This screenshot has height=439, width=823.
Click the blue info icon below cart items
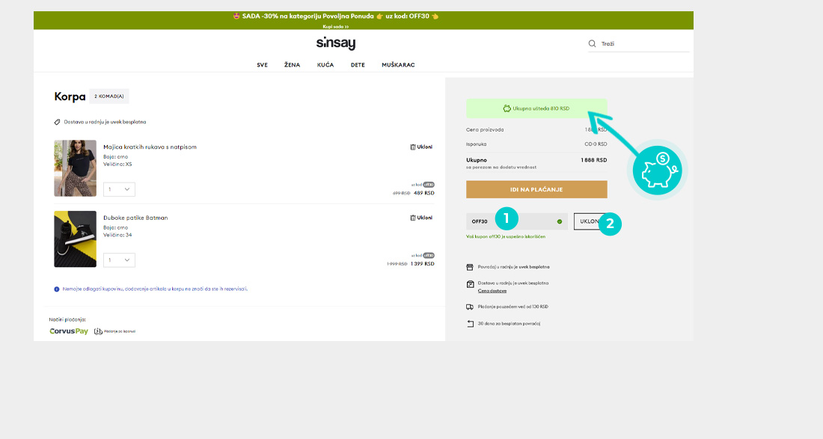click(57, 289)
